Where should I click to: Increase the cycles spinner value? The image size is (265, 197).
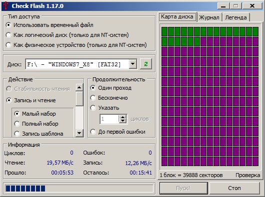[x=122, y=117]
